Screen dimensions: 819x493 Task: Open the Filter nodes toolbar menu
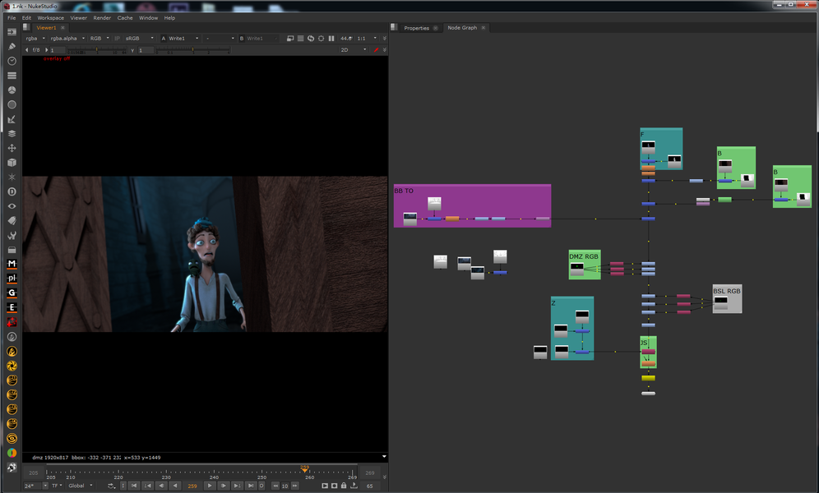pos(12,105)
